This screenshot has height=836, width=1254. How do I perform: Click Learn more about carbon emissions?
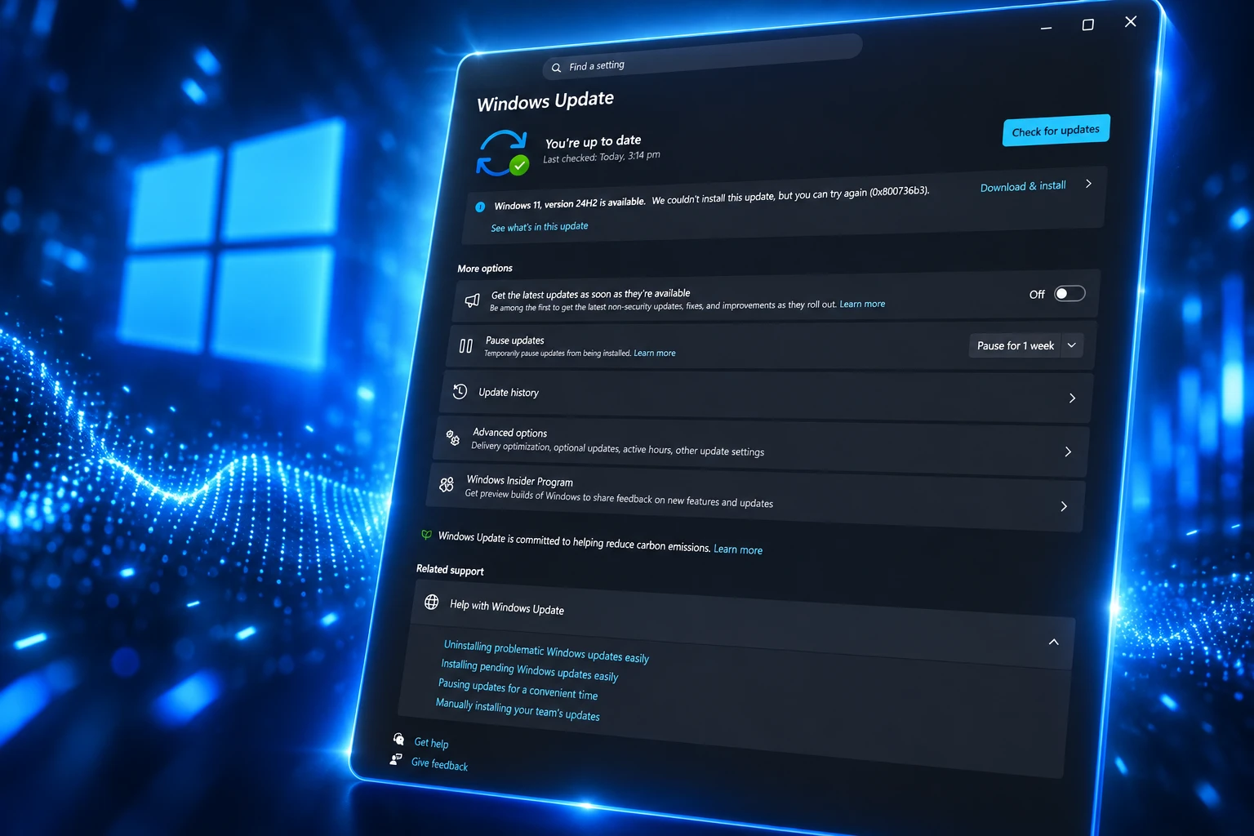(x=738, y=549)
